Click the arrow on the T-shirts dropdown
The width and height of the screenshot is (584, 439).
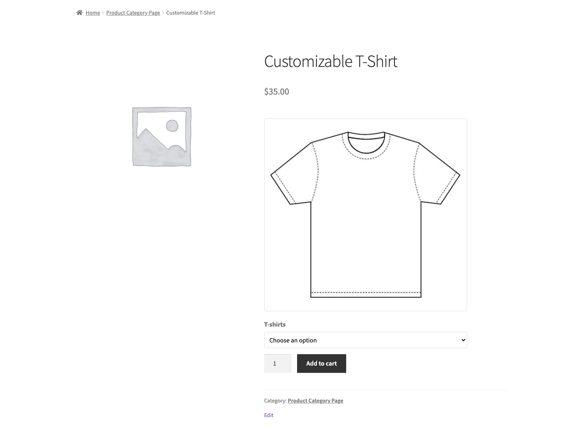(463, 340)
